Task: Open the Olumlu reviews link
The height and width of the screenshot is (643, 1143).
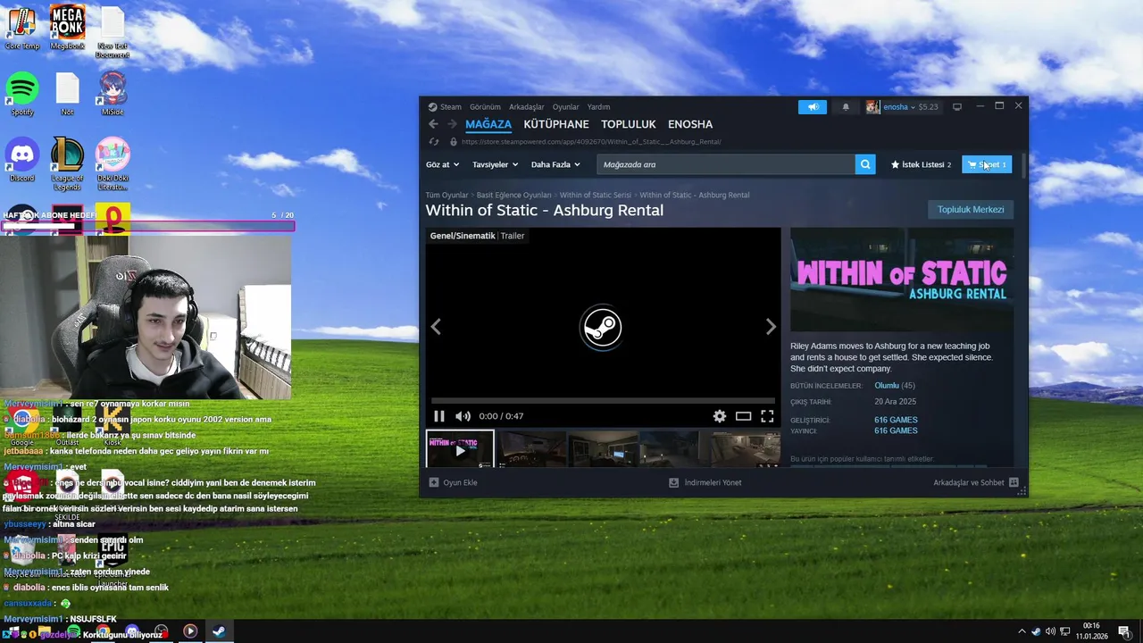Action: [x=887, y=386]
